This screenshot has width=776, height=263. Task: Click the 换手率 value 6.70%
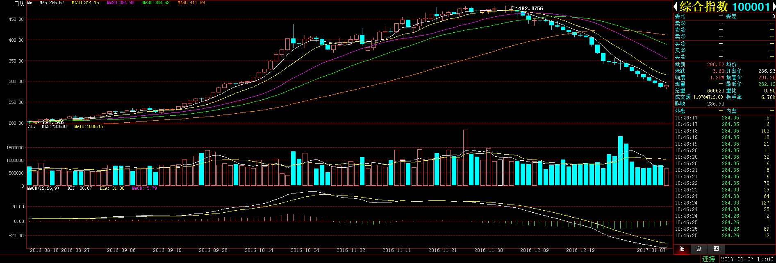(x=768, y=97)
